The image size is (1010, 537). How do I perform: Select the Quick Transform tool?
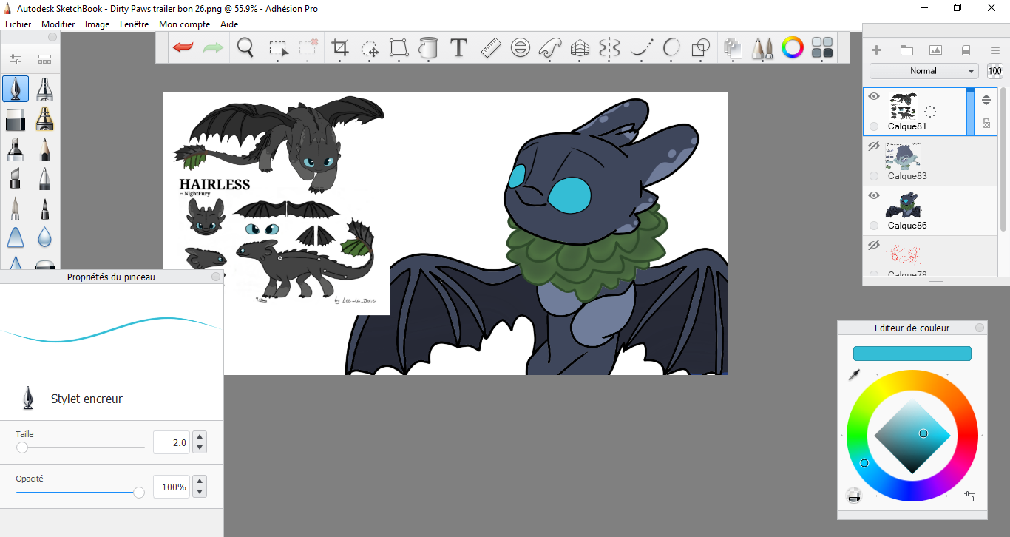370,49
